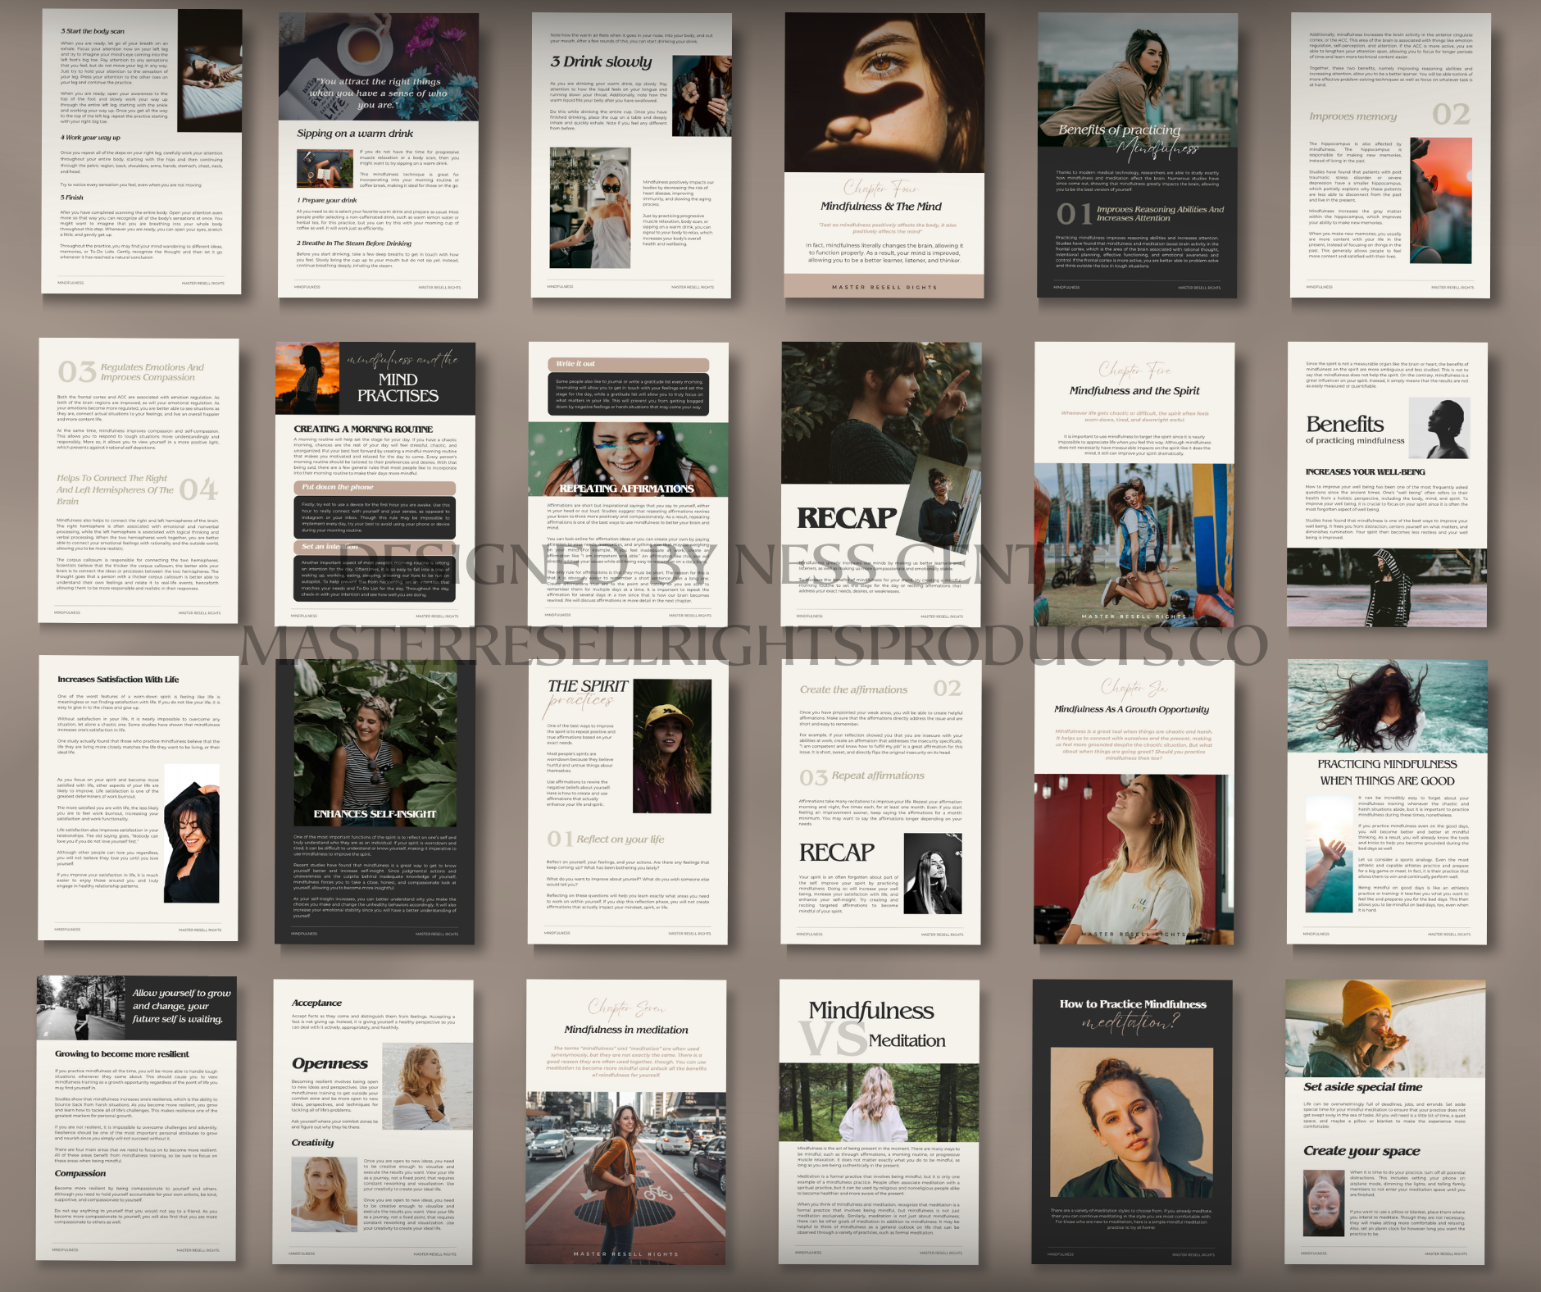The image size is (1541, 1292).
Task: Click the 'Chapter Four Mindfulness & The Mind' page
Action: pyautogui.click(x=884, y=156)
